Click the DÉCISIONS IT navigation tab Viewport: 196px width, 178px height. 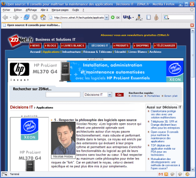tap(99, 45)
